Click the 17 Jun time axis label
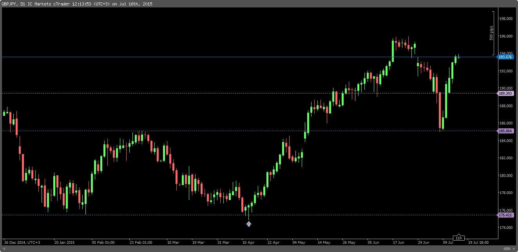This screenshot has height=252, width=518. point(398,242)
